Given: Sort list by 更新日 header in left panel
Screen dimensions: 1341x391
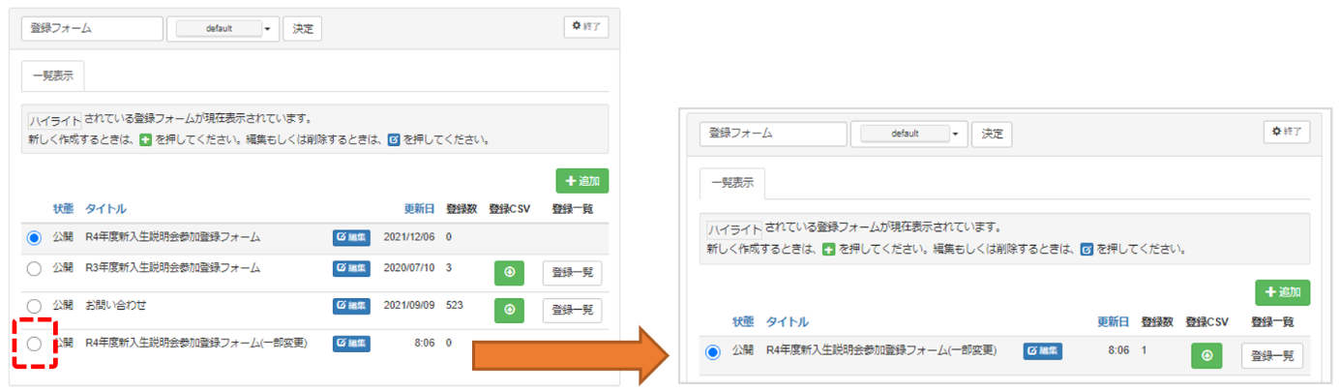Looking at the screenshot, I should (420, 209).
